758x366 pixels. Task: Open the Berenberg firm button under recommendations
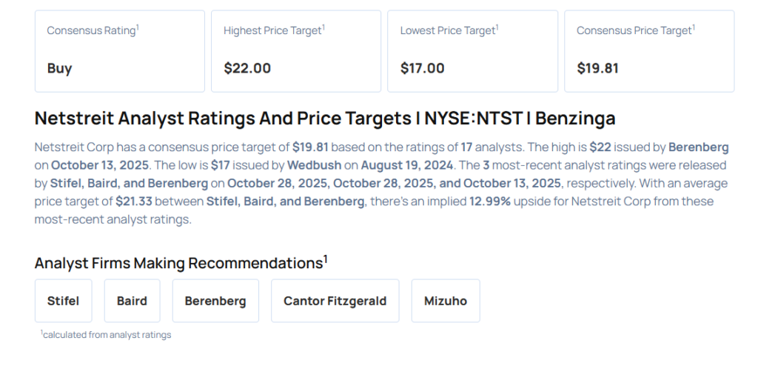(215, 301)
